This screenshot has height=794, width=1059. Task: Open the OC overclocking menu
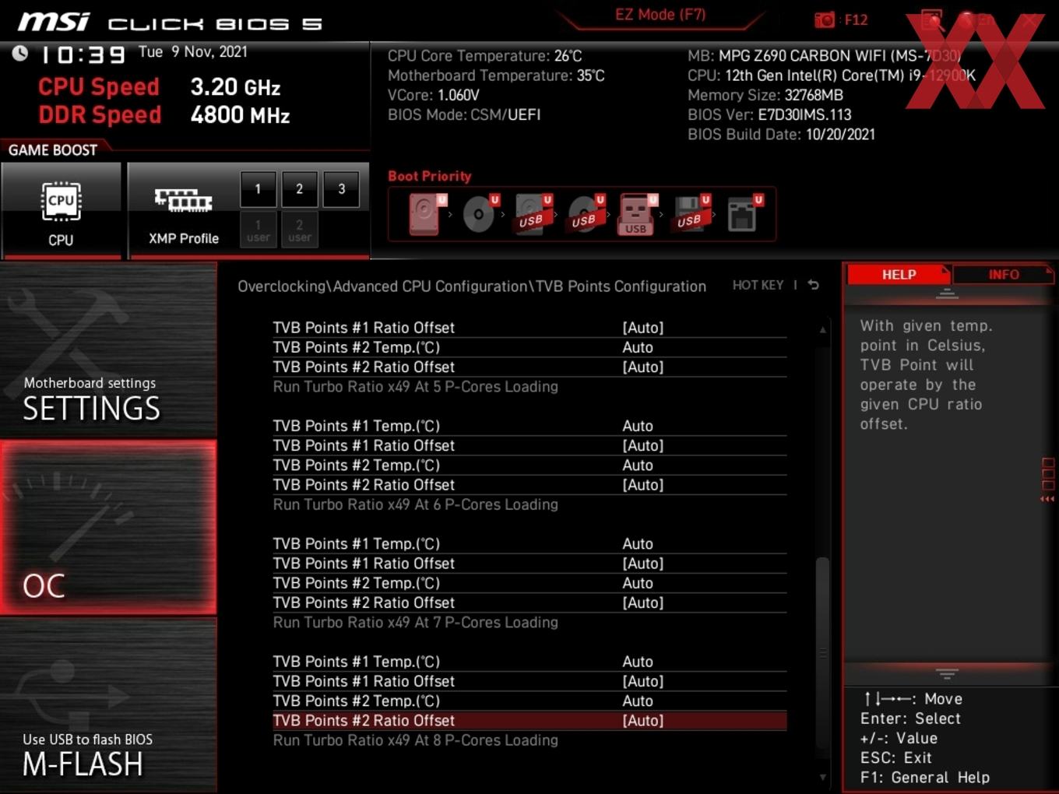click(108, 528)
